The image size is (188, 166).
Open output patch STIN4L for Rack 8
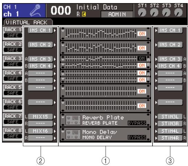pyautogui.click(x=170, y=131)
